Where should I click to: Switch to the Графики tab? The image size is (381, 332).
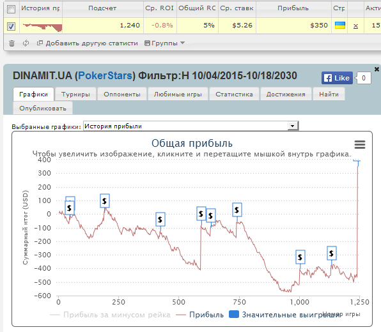pyautogui.click(x=33, y=94)
